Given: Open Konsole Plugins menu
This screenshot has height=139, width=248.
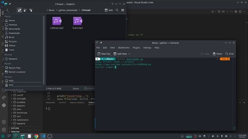Looking at the screenshot, I should point(136,47).
